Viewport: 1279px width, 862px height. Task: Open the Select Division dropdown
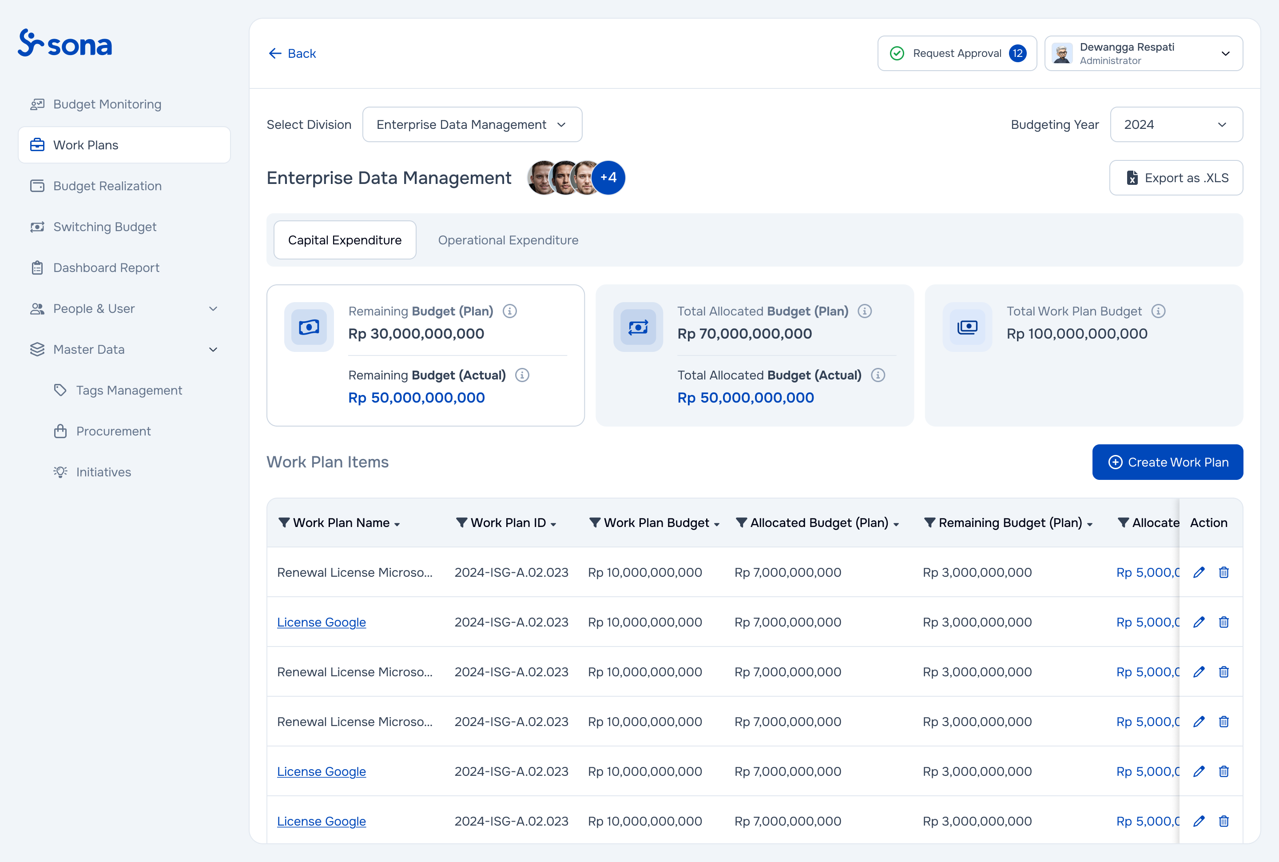[x=472, y=125]
